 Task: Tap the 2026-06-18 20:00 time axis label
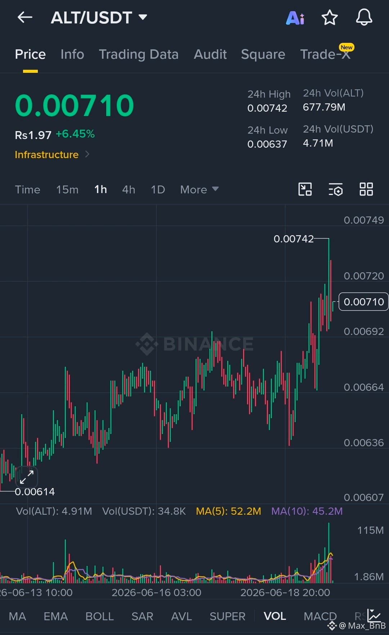tap(285, 592)
